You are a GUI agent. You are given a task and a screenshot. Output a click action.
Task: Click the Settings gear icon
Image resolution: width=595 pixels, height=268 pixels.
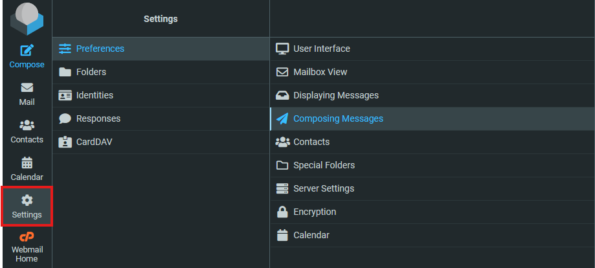point(27,201)
